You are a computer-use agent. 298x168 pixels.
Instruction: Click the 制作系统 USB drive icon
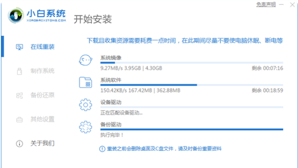coord(19,71)
